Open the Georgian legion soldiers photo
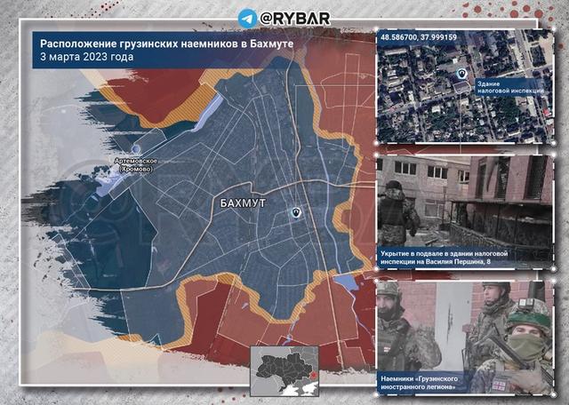The image size is (569, 405). (x=465, y=337)
